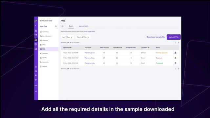Click the Valid Records column header
210x118 pixels.
118,48
